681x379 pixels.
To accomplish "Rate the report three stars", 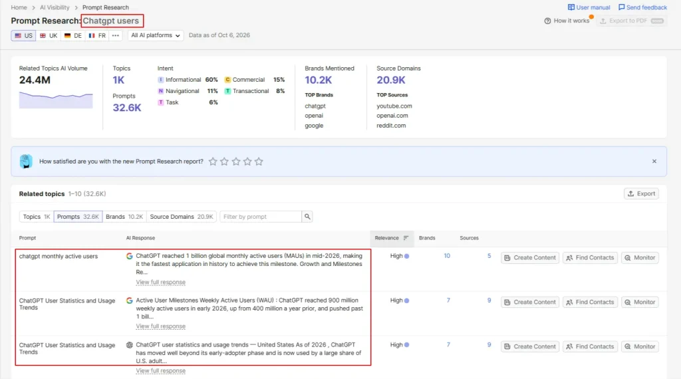I will point(236,162).
